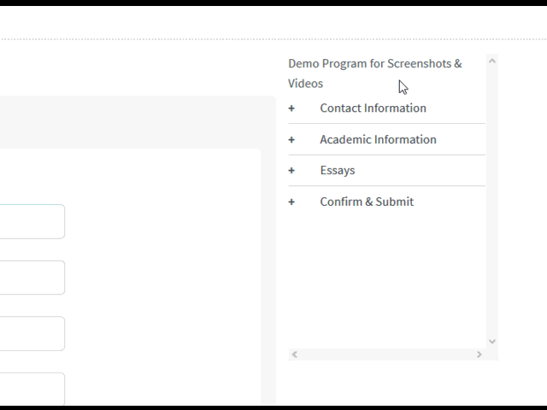
Task: Open the Academic Information section
Action: coord(378,139)
